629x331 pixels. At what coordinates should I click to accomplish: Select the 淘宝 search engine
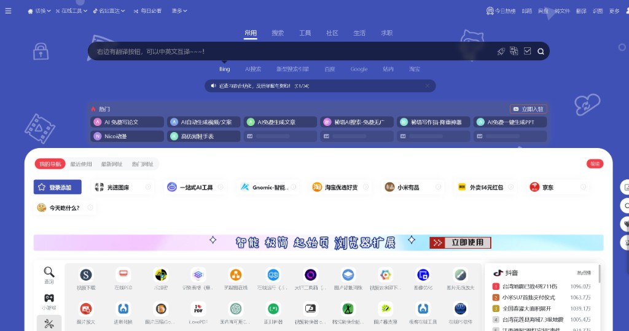tap(415, 69)
